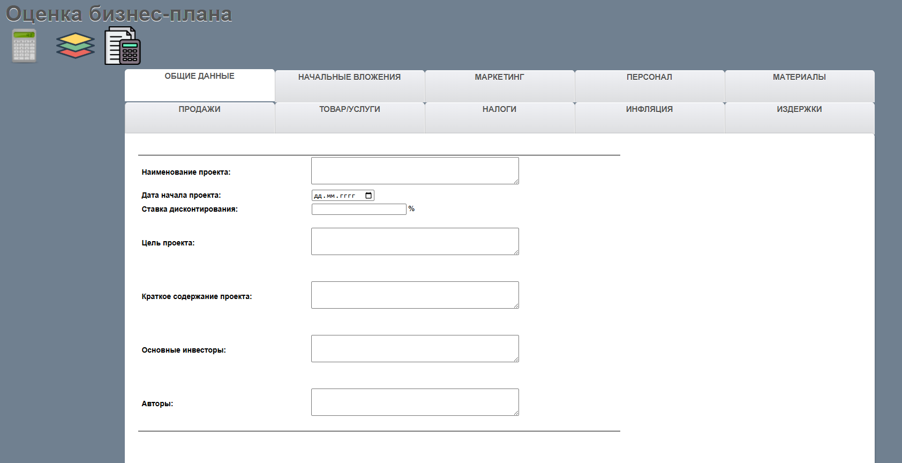Switch to the ТОВАР/УСЛУГИ tab
This screenshot has width=902, height=463.
[x=350, y=118]
